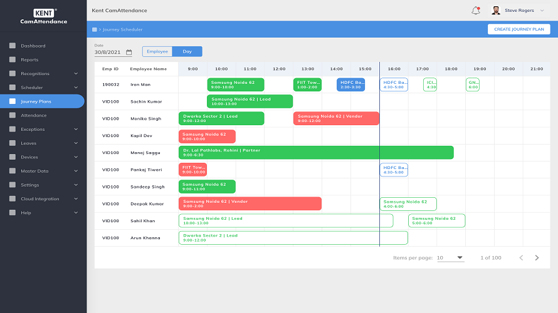Click the Cloud Integration sidebar icon

point(13,198)
